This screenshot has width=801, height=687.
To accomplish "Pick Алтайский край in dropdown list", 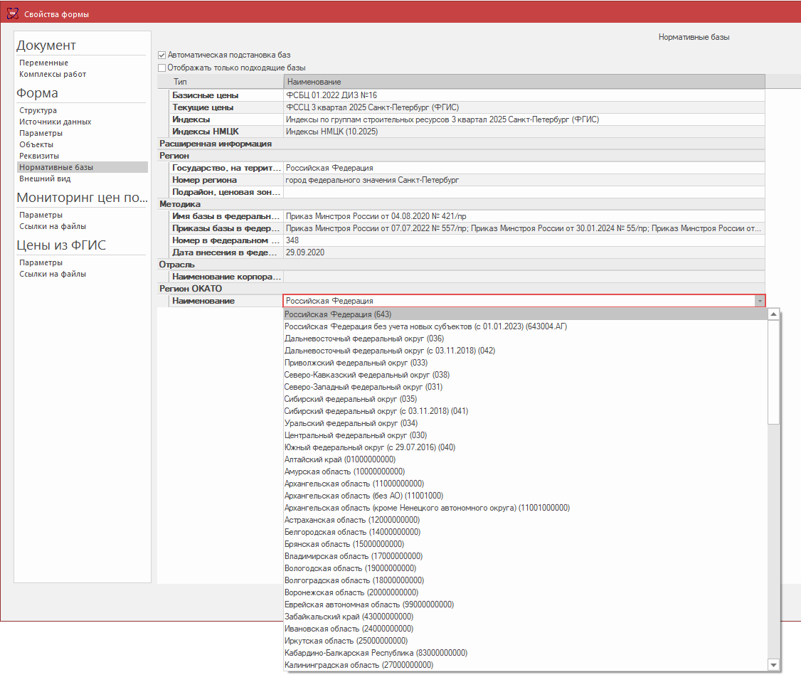I will (339, 459).
